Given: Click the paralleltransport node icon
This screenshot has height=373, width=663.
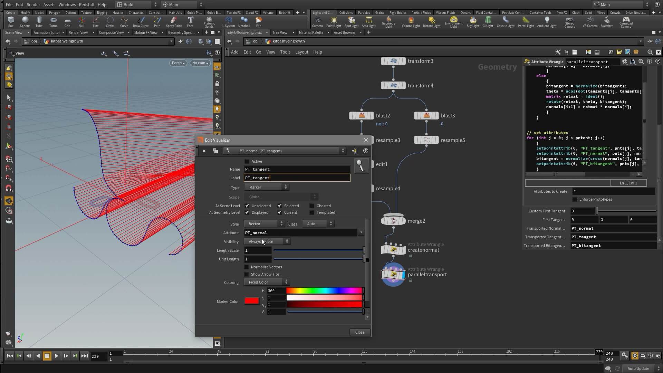Looking at the screenshot, I should click(393, 275).
